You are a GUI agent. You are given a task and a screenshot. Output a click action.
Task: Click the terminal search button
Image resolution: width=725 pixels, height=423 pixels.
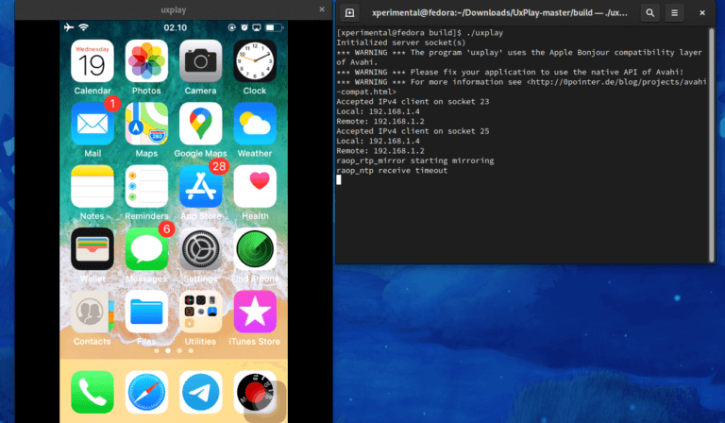[x=651, y=13]
